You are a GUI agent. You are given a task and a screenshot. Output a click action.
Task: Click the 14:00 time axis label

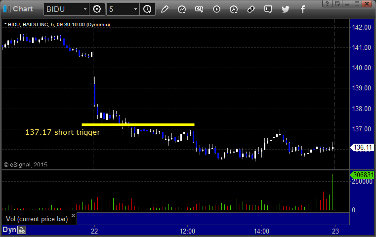(x=261, y=231)
